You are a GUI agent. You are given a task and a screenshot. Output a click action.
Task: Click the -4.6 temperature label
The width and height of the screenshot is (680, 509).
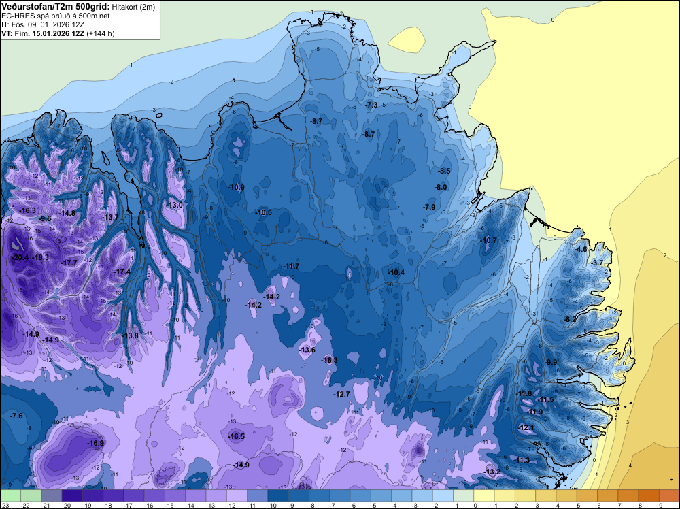[581, 249]
